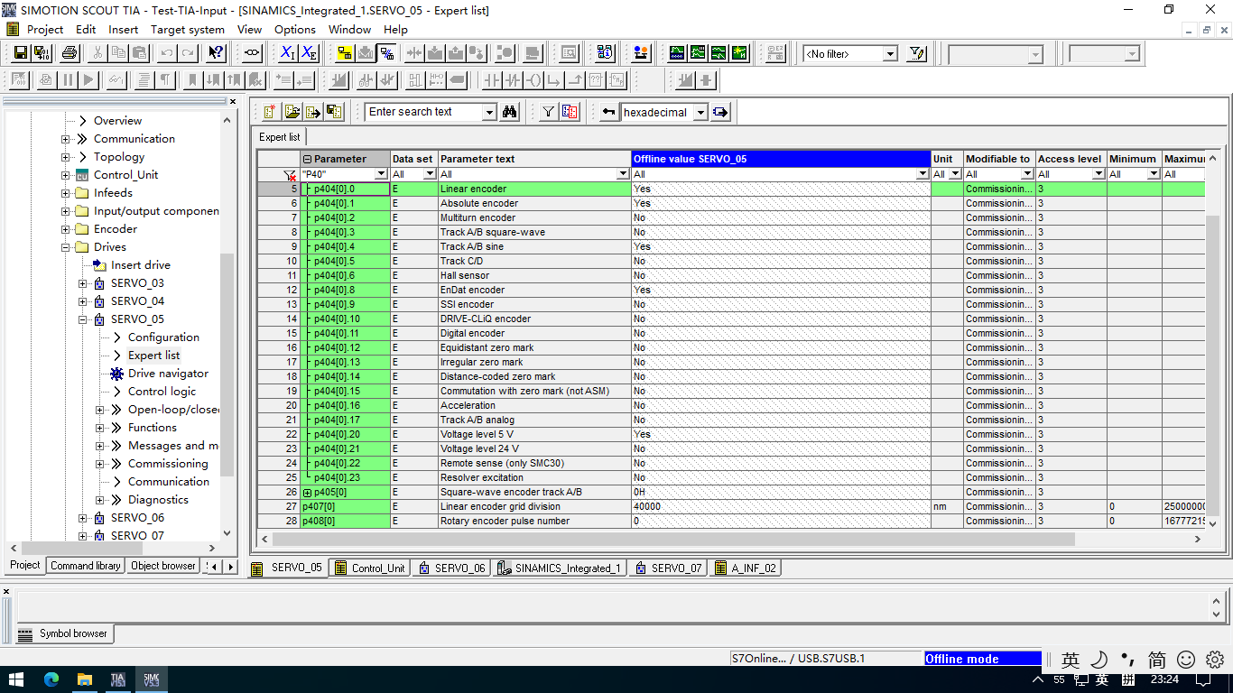Print using the printer toolbar icon
This screenshot has width=1233, height=693.
tap(70, 53)
